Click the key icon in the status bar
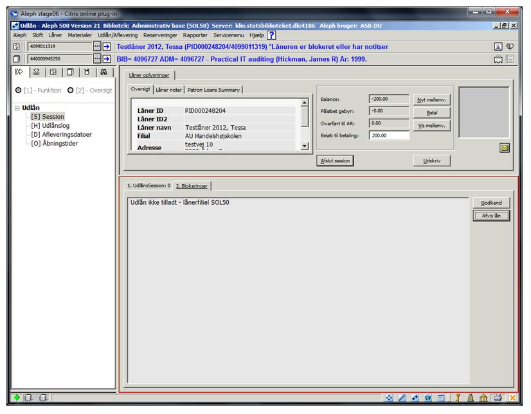The image size is (531, 414). click(x=458, y=399)
